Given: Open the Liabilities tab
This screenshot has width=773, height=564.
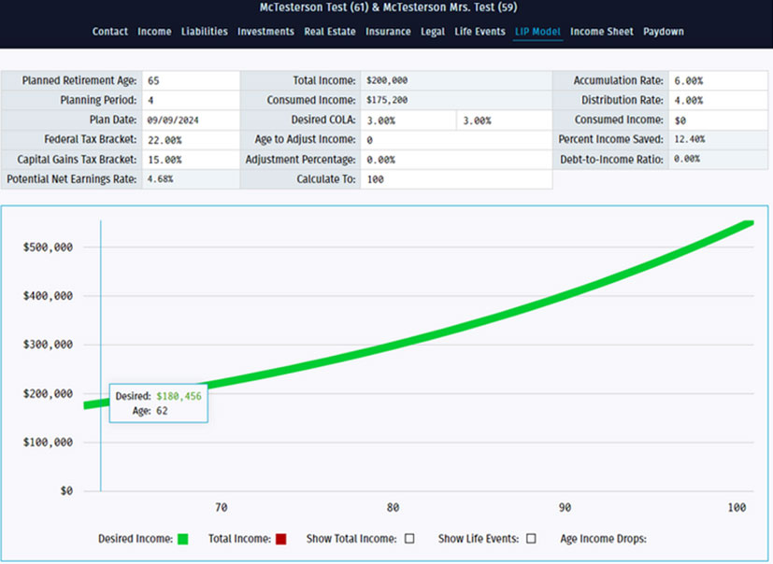Looking at the screenshot, I should [x=204, y=32].
